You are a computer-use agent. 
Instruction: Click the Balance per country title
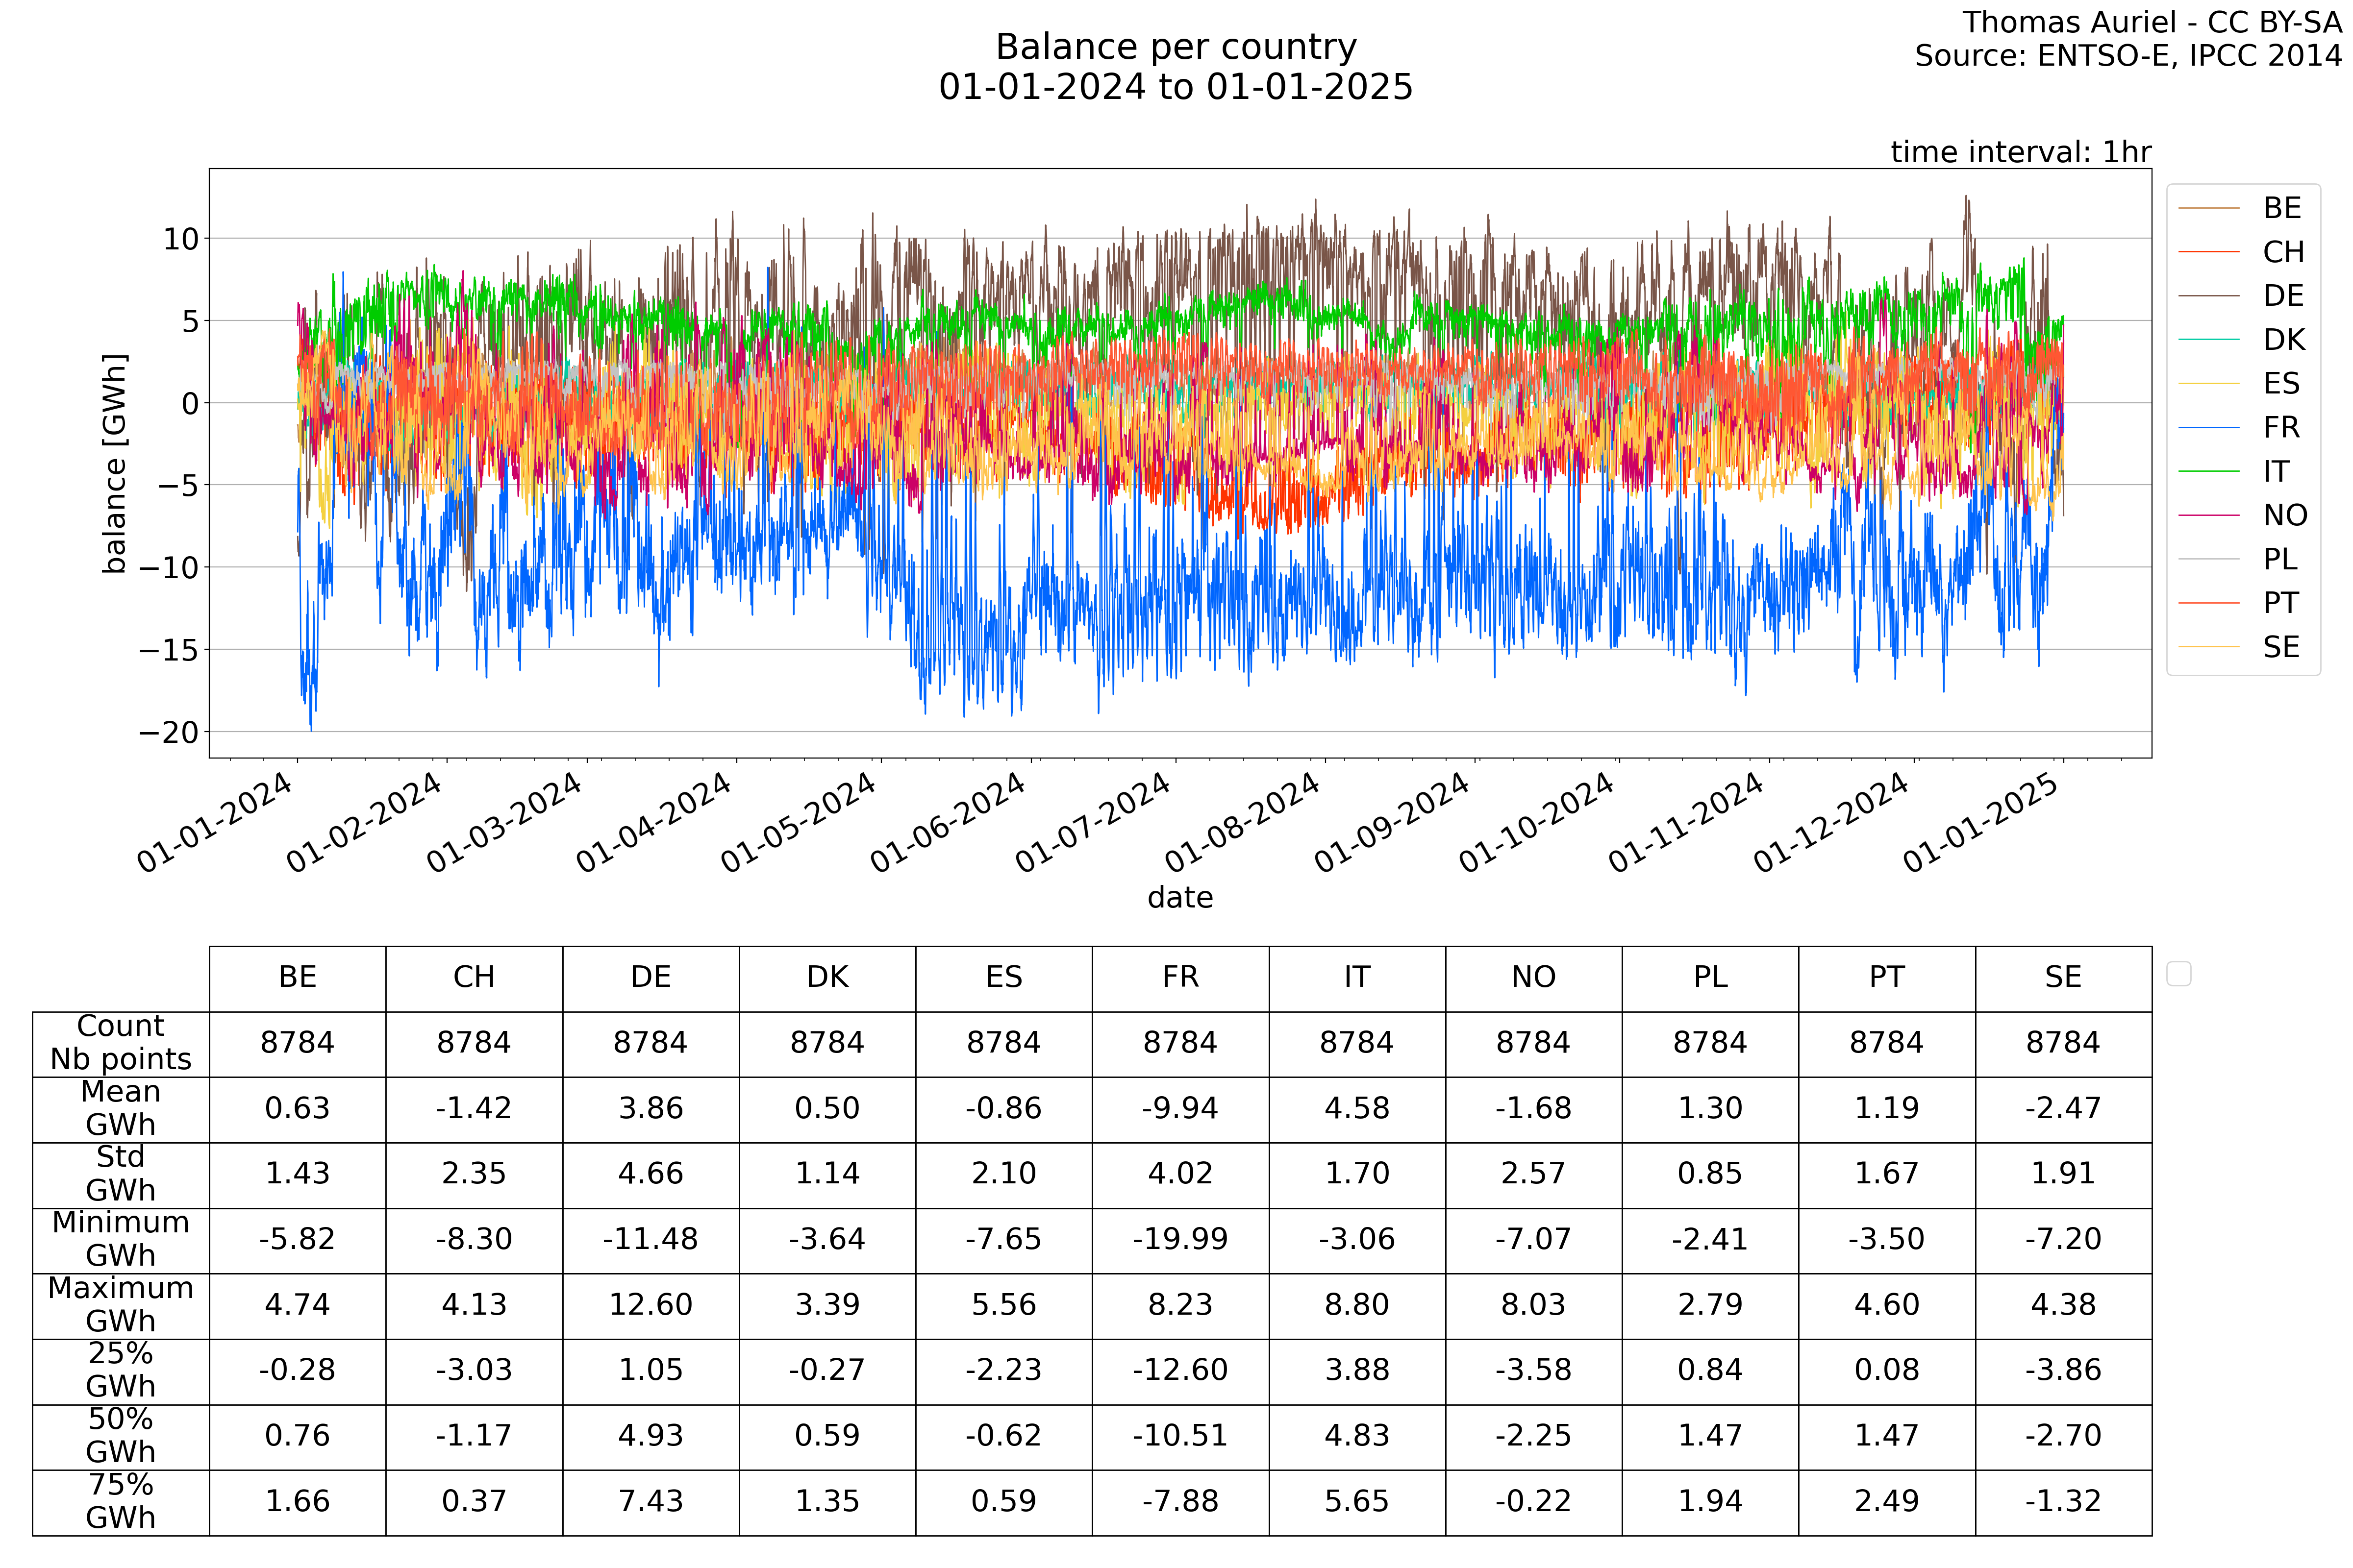[1176, 47]
